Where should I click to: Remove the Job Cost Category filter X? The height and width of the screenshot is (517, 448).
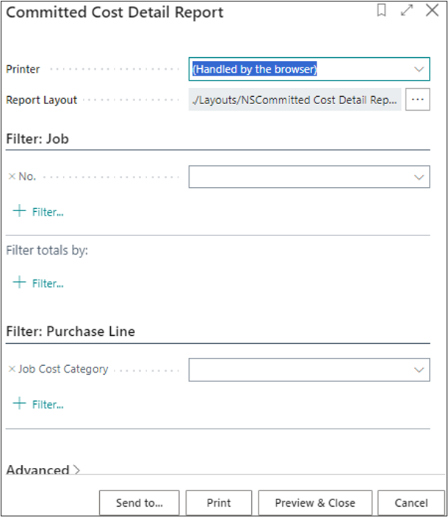[12, 370]
